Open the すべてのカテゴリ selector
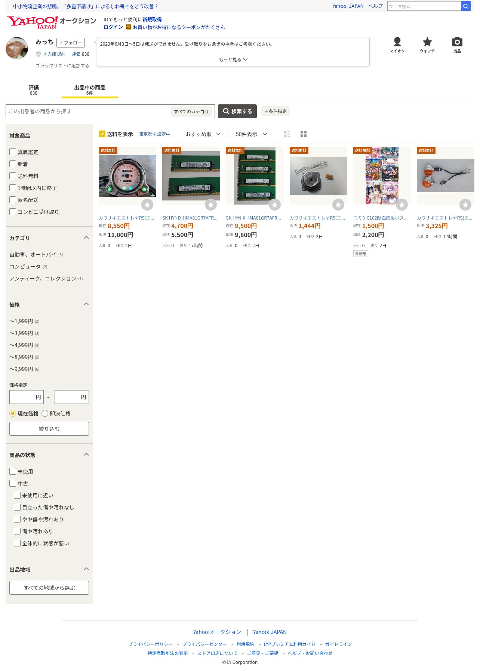The image size is (480, 671). [191, 111]
